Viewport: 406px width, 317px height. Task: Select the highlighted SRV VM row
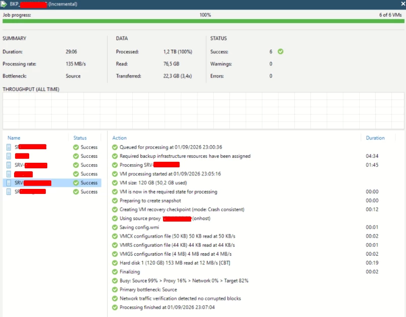point(52,183)
